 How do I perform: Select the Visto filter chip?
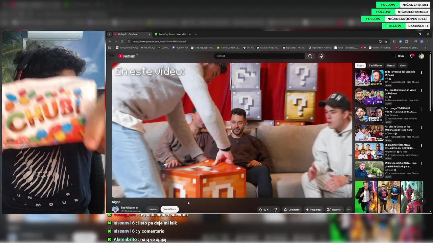tap(403, 65)
